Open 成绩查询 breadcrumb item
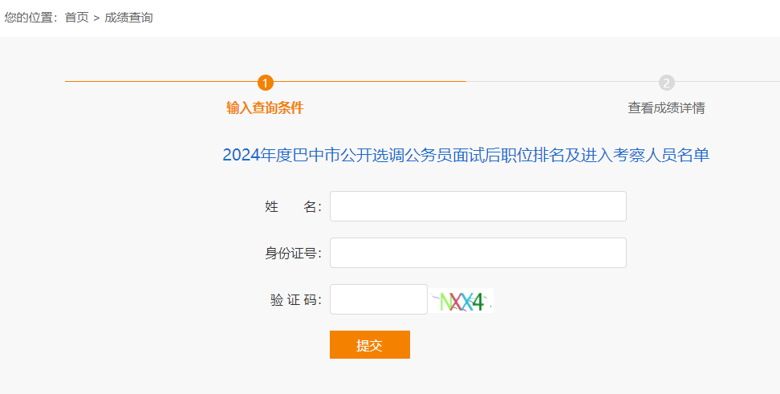Viewport: 780px width, 394px height. tap(128, 18)
